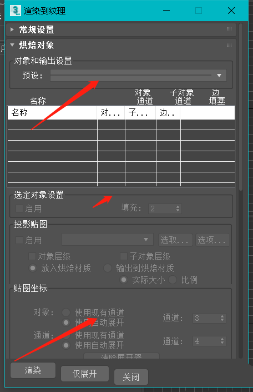Select the 输出到烘焙材质 radio button

tap(108, 268)
